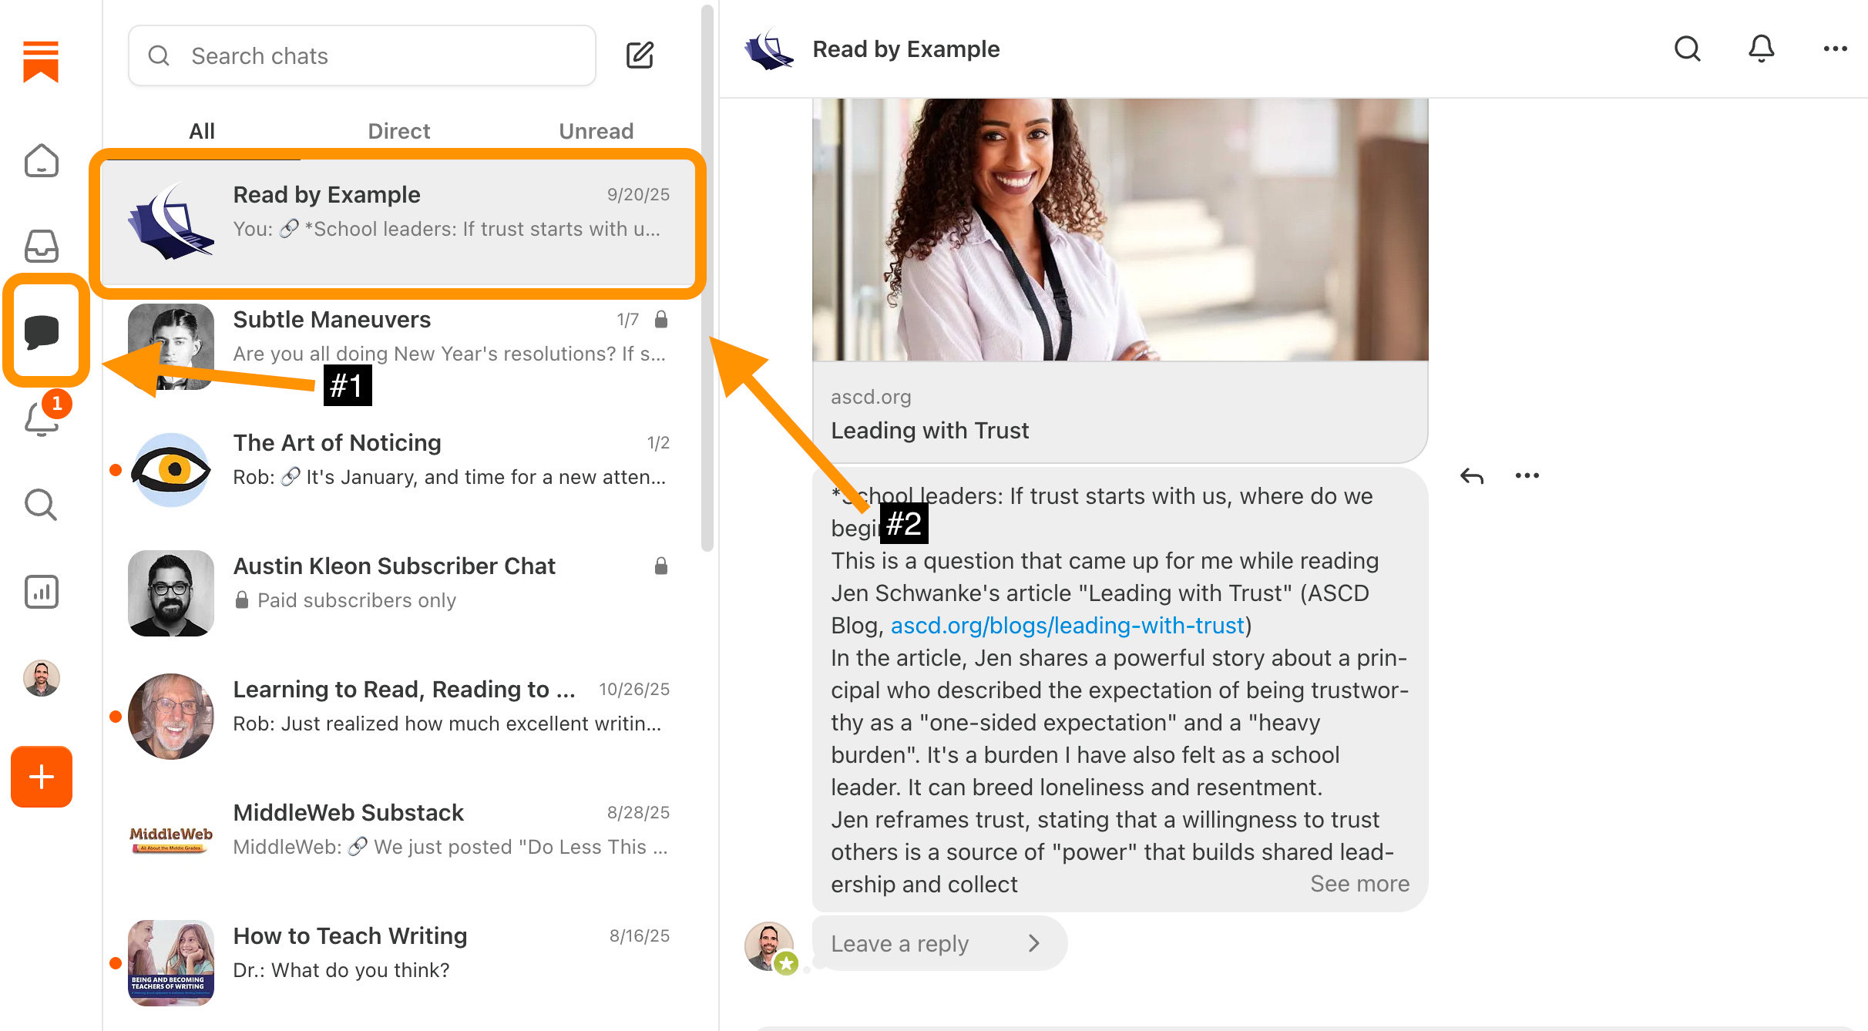This screenshot has width=1868, height=1031.
Task: Select the Chat bubble sidebar icon
Action: [42, 331]
